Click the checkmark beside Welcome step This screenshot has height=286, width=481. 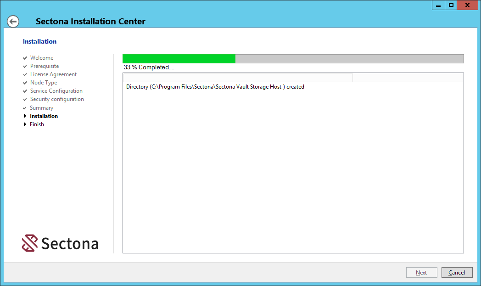(x=25, y=57)
